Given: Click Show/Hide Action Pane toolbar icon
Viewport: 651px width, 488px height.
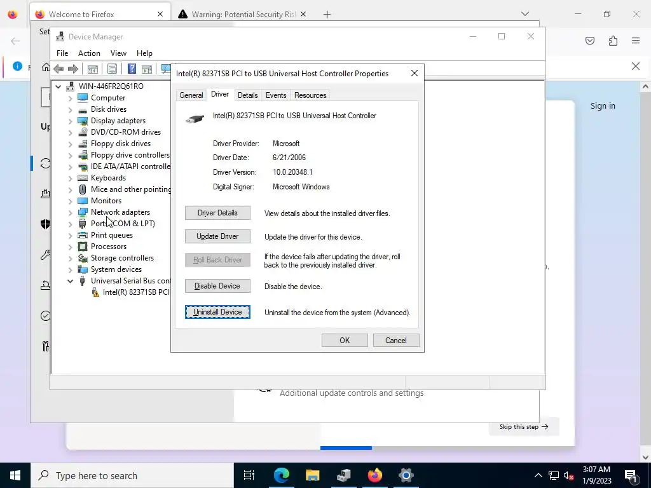Looking at the screenshot, I should [x=147, y=69].
